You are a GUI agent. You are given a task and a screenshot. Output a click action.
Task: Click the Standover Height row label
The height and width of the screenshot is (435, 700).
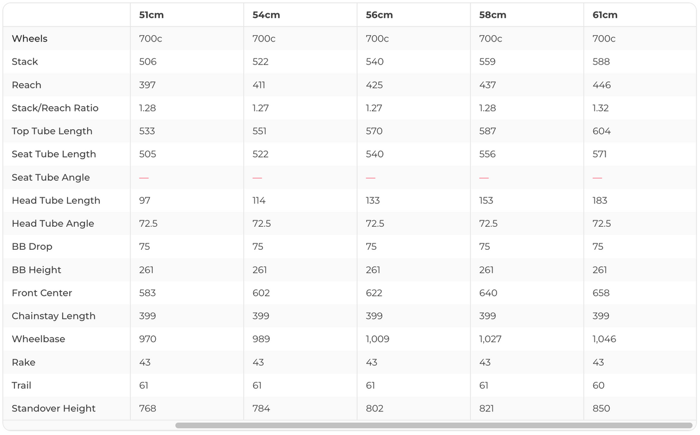[x=54, y=408]
